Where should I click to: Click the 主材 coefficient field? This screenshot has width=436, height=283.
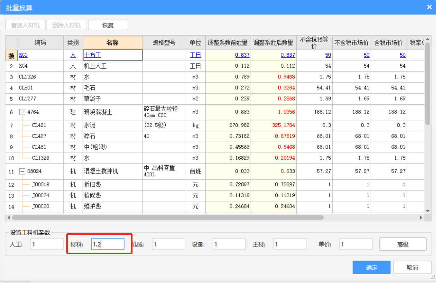click(x=290, y=244)
